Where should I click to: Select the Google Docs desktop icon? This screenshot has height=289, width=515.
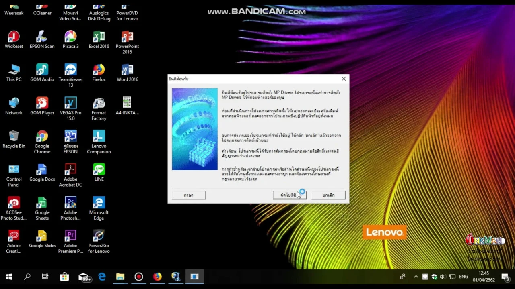pos(42,173)
